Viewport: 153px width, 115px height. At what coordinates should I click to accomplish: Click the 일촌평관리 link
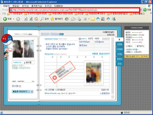(x=105, y=93)
